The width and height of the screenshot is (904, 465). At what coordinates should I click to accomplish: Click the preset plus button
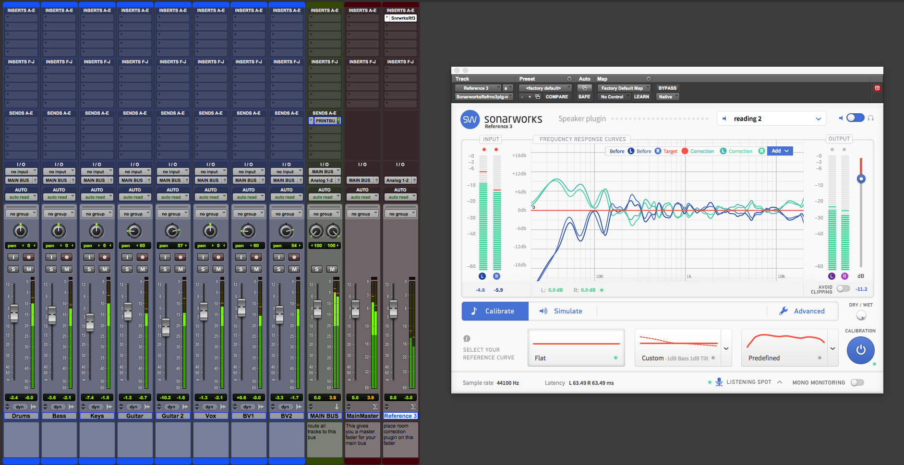(x=530, y=97)
